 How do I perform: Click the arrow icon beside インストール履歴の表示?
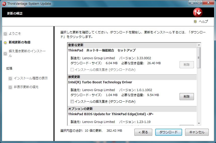(x=10, y=79)
